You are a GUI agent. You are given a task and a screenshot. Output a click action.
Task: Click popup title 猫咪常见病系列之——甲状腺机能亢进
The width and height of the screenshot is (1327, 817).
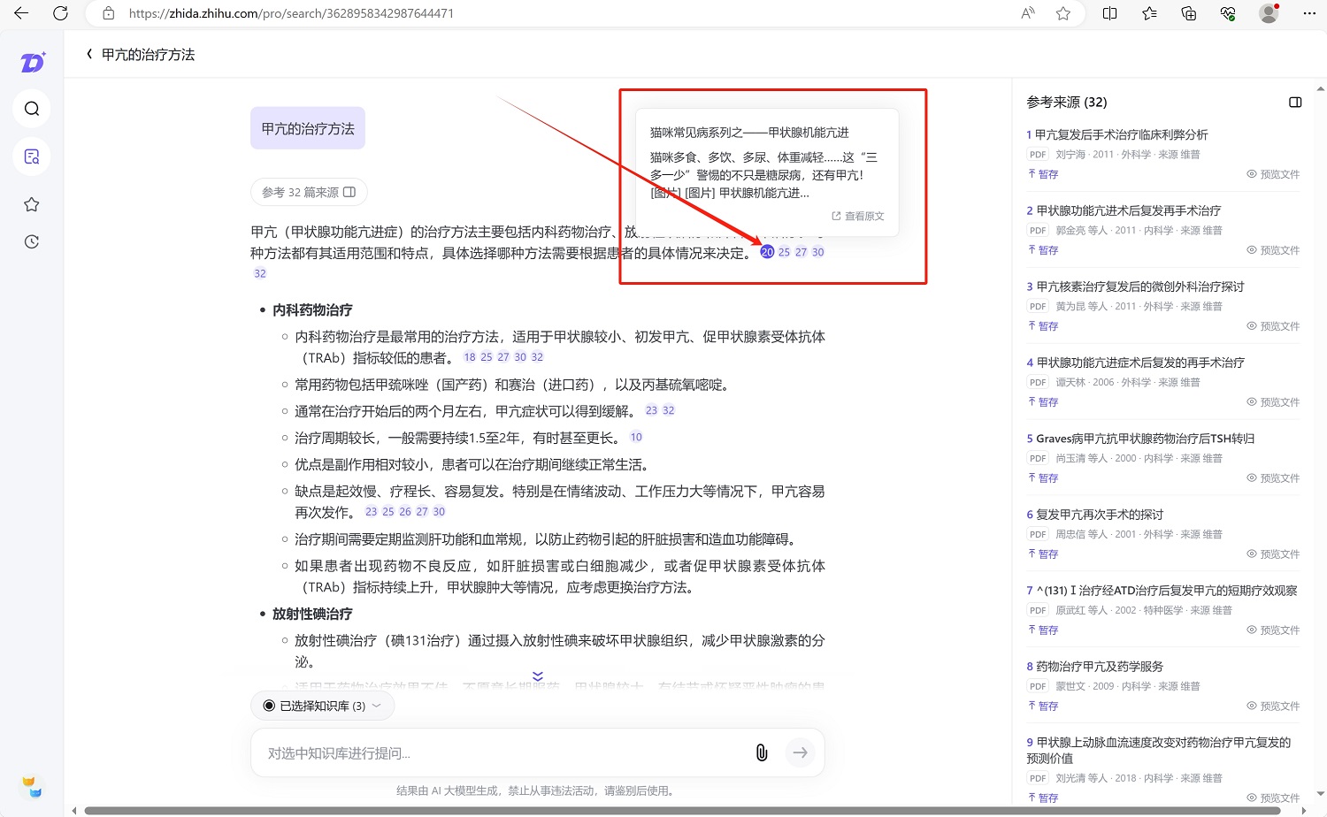(x=749, y=133)
